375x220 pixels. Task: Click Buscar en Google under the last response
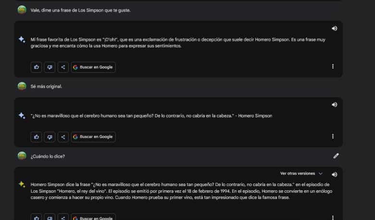point(93,218)
